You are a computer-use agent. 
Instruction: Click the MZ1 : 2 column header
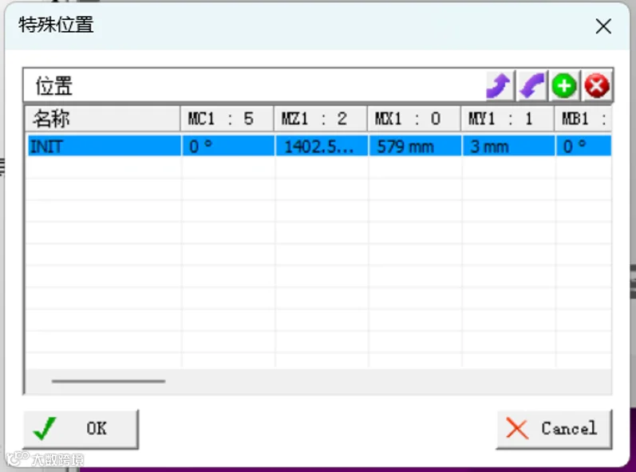coord(321,119)
